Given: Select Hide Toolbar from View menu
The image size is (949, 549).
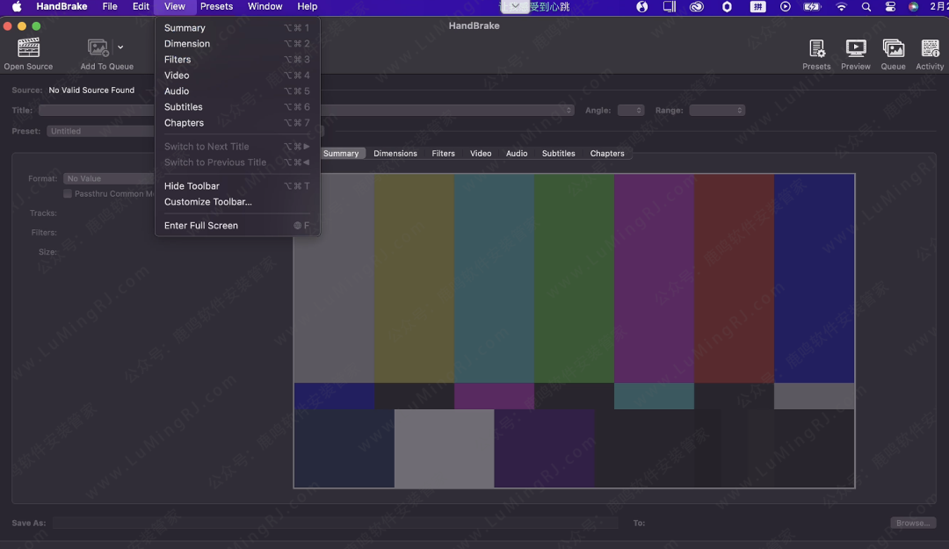Looking at the screenshot, I should 192,186.
